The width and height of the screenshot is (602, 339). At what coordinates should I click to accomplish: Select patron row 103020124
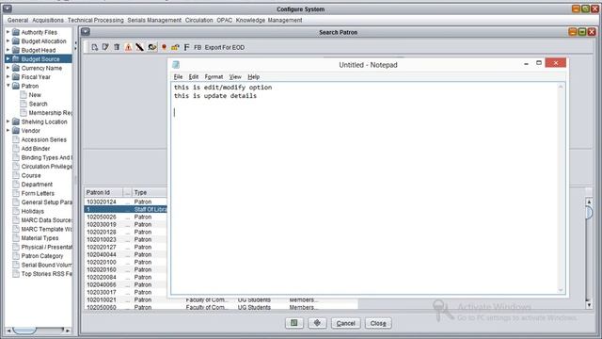(x=126, y=202)
